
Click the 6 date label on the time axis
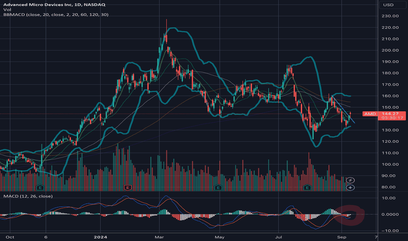(46, 237)
